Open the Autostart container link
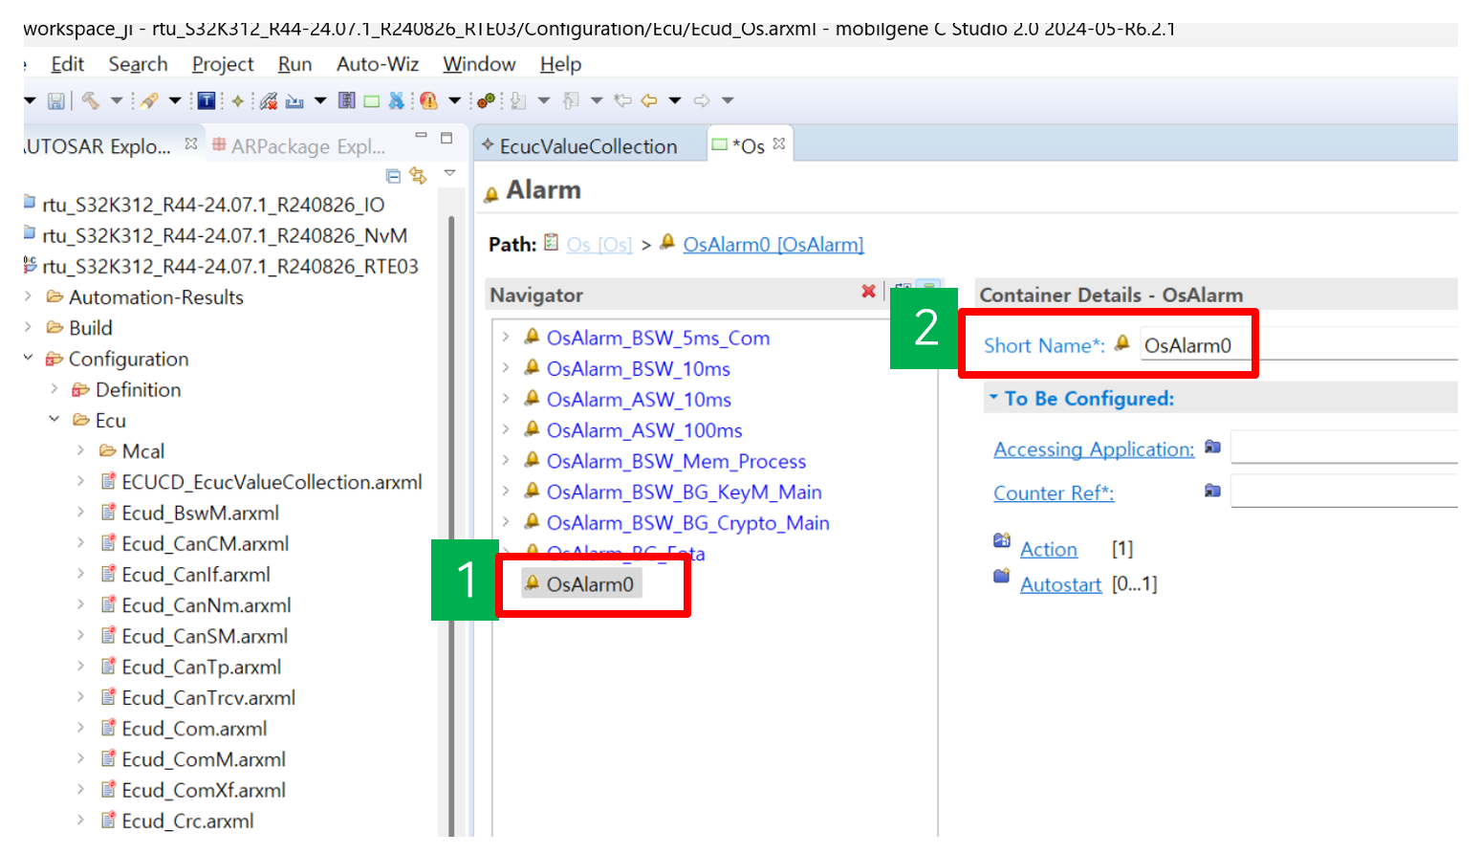 (x=1060, y=584)
